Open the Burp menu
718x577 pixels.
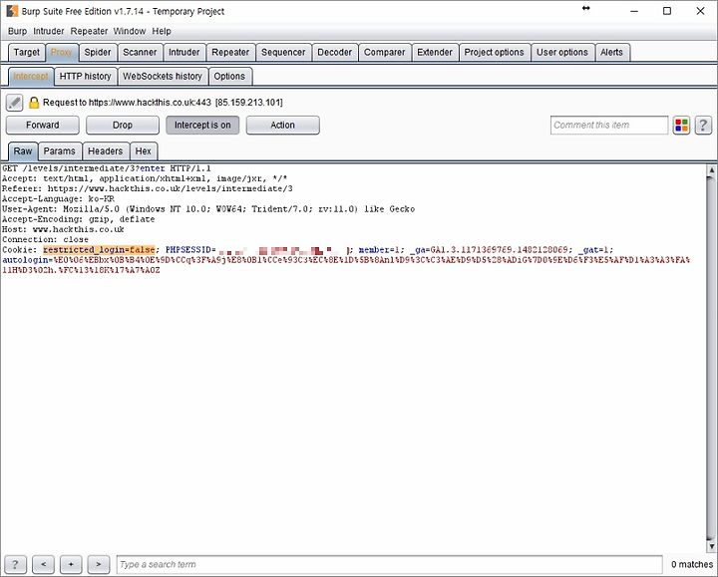tap(17, 31)
